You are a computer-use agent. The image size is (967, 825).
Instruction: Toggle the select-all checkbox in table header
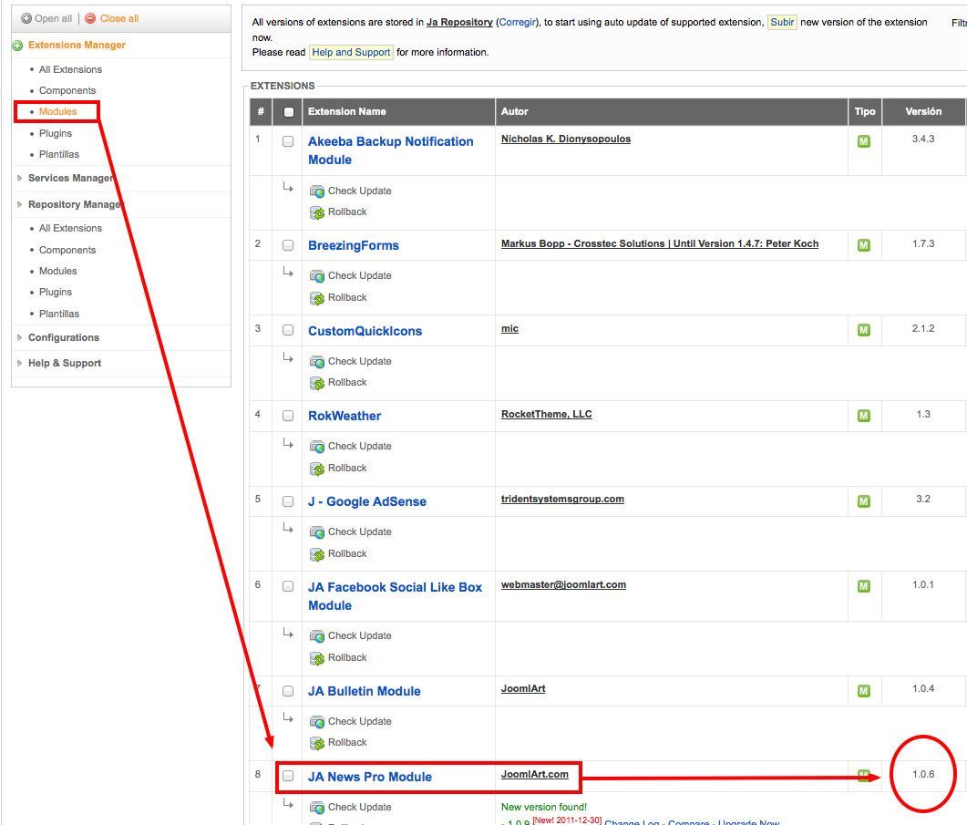(x=289, y=112)
